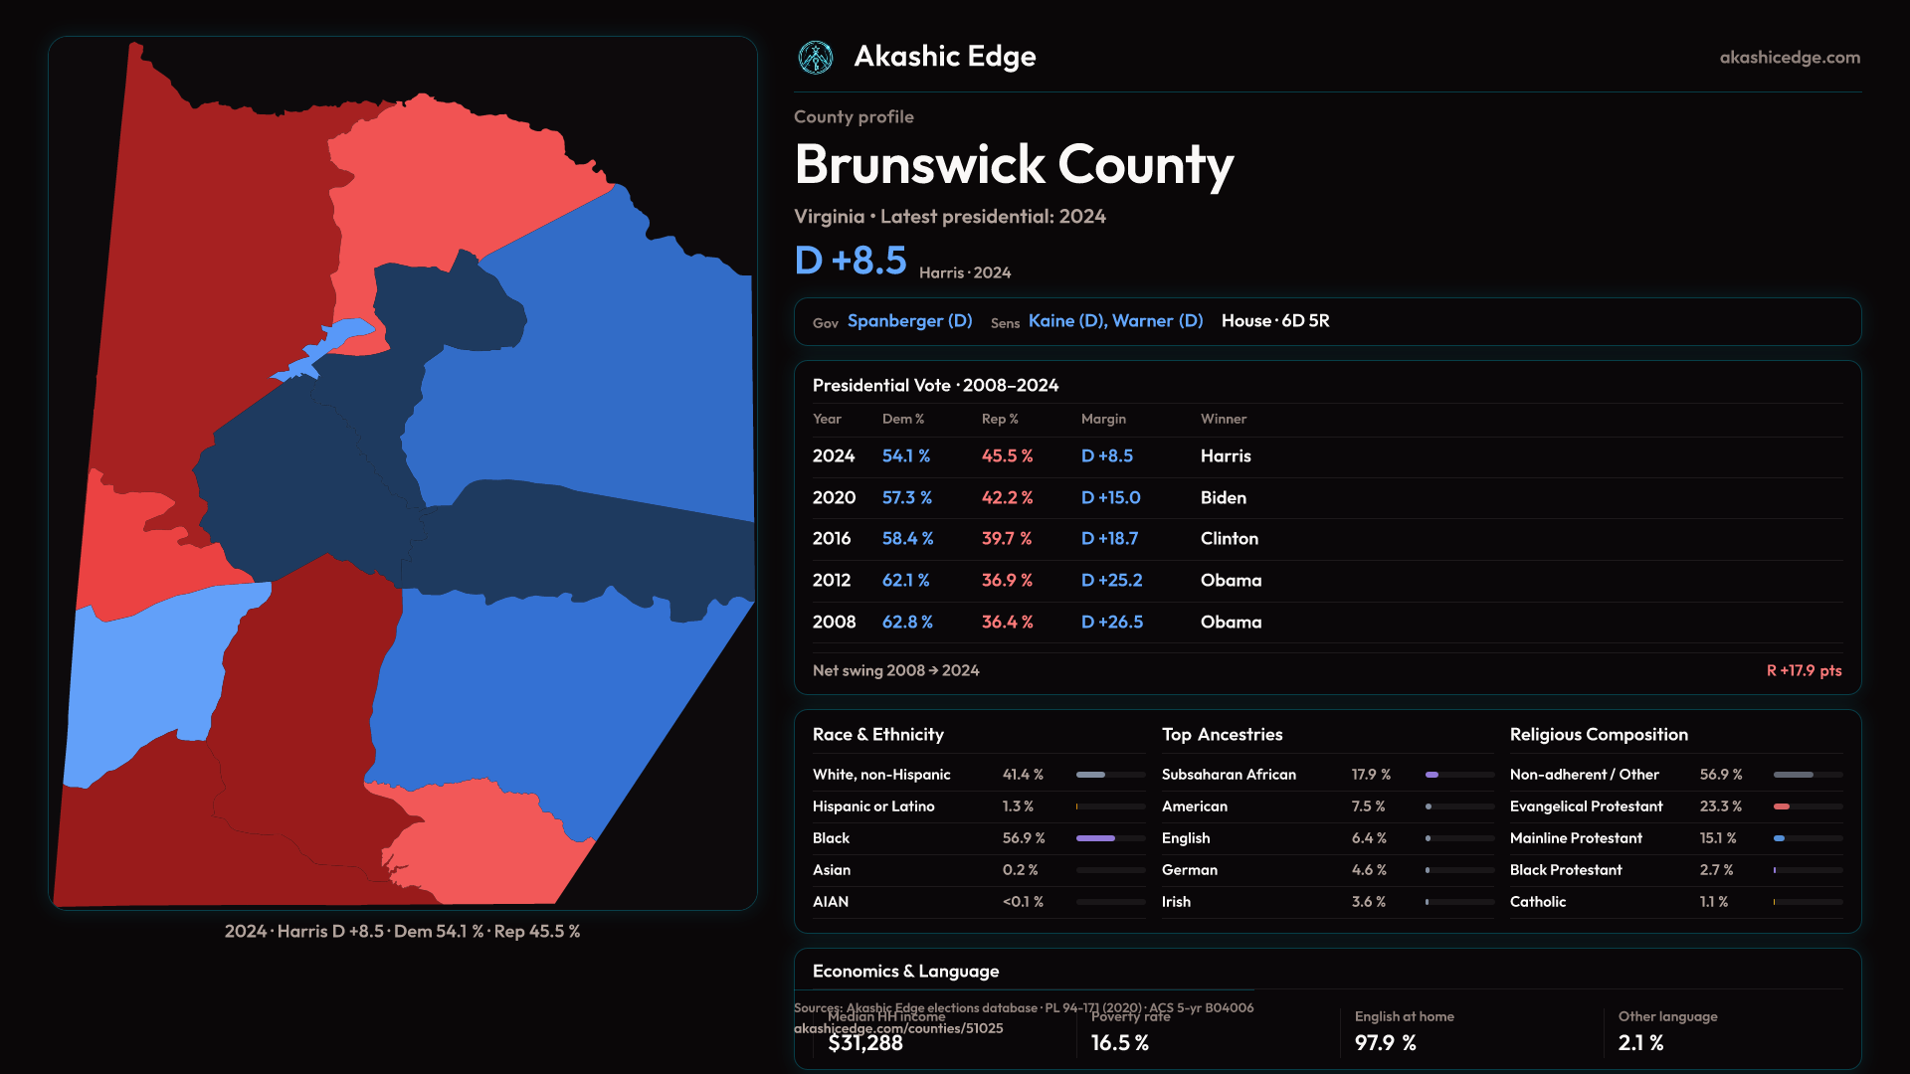
Task: Click the House 6D 5R label
Action: [1274, 321]
